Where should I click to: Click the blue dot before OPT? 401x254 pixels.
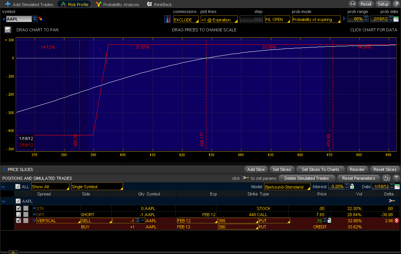pyautogui.click(x=34, y=214)
